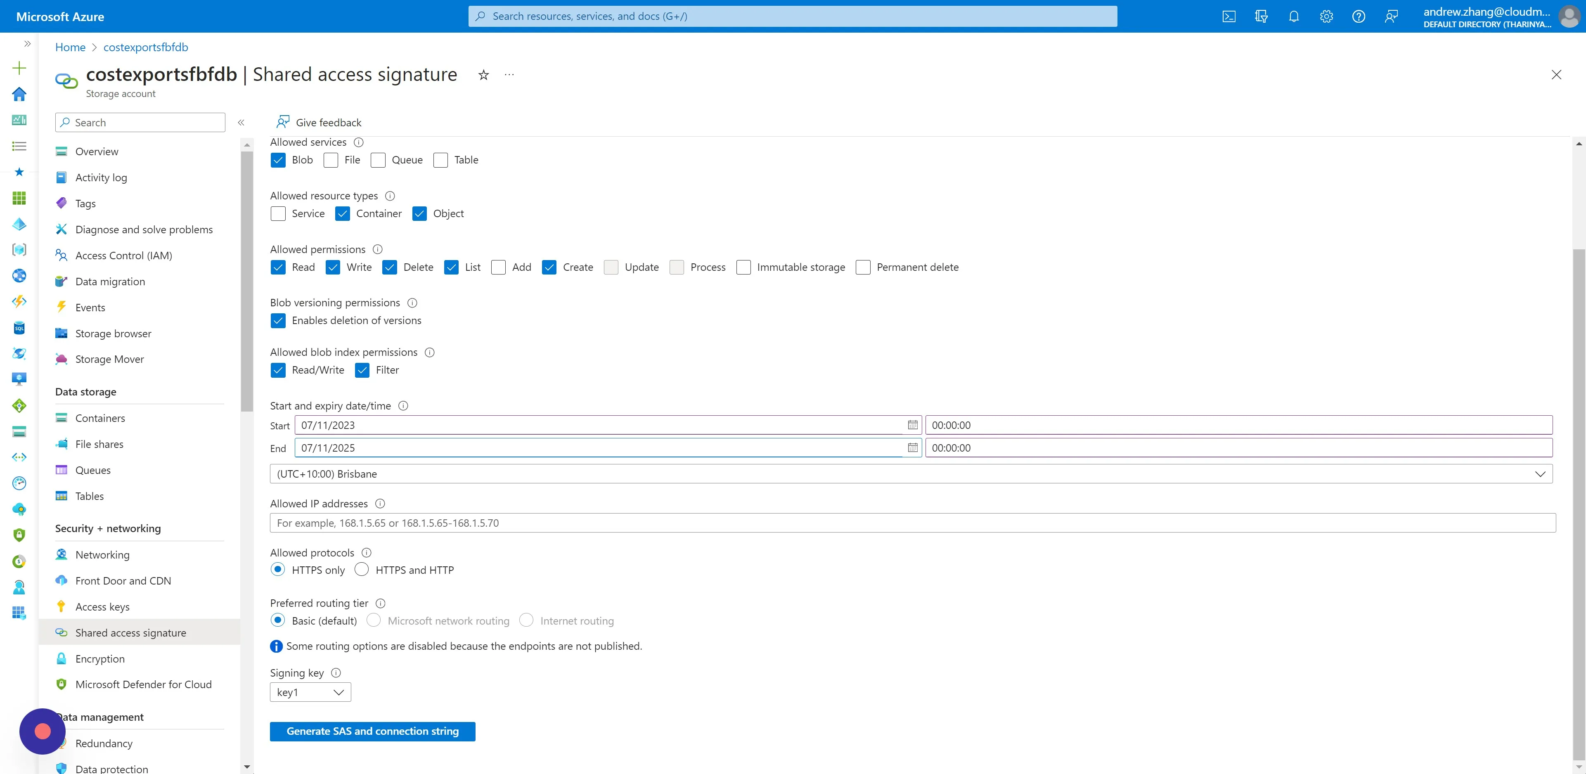Image resolution: width=1586 pixels, height=774 pixels.
Task: Go to Azure Home icon in sidebar
Action: pyautogui.click(x=19, y=94)
